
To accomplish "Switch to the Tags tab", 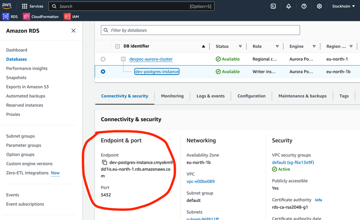I will tap(344, 96).
